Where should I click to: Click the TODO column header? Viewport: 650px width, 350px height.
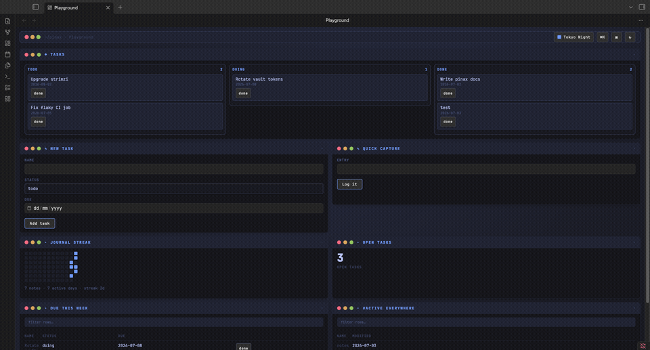pos(32,70)
